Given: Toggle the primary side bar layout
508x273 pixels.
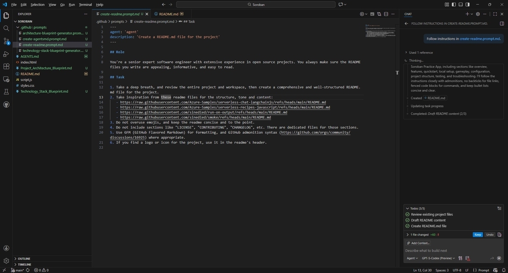Looking at the screenshot, I should point(454,4).
